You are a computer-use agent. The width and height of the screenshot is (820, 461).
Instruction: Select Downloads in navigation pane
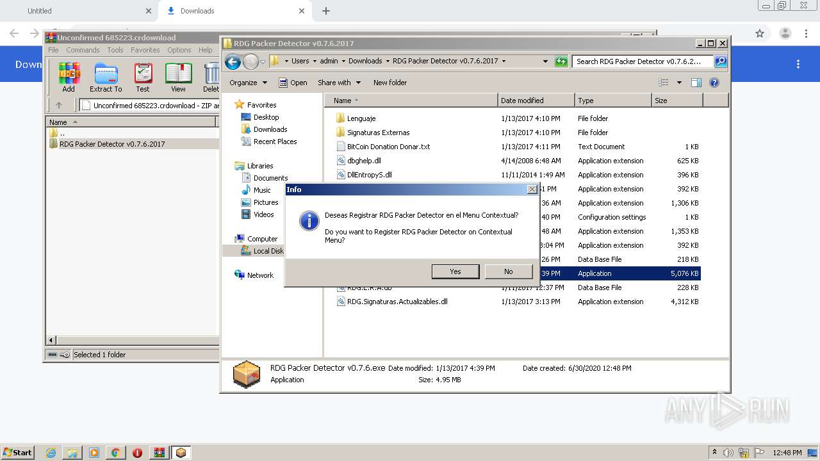pos(264,129)
